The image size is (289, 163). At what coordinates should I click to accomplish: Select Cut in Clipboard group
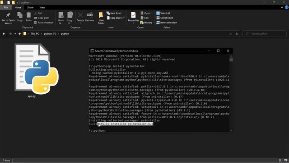(38, 13)
